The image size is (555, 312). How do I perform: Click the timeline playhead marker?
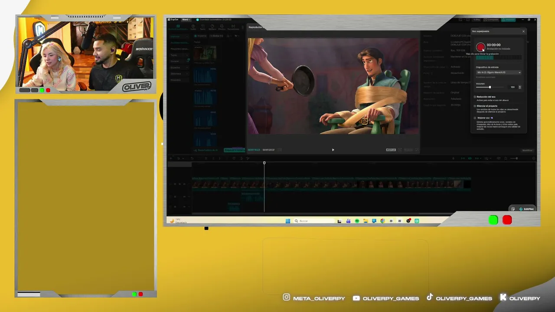(264, 163)
